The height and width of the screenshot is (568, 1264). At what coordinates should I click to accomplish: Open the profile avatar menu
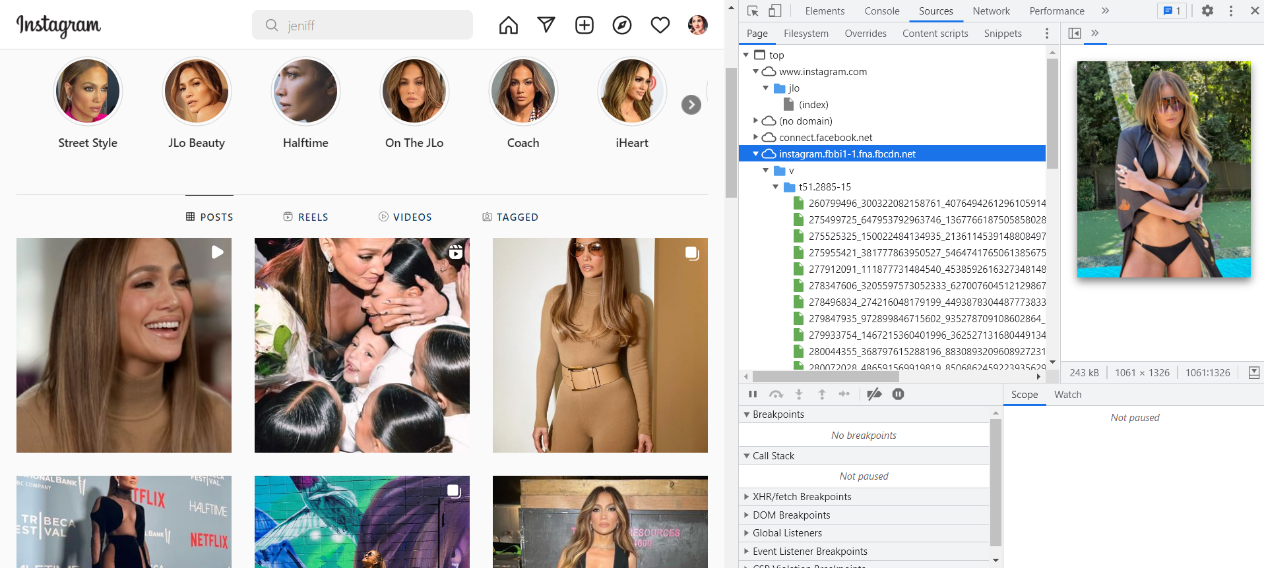pos(698,25)
